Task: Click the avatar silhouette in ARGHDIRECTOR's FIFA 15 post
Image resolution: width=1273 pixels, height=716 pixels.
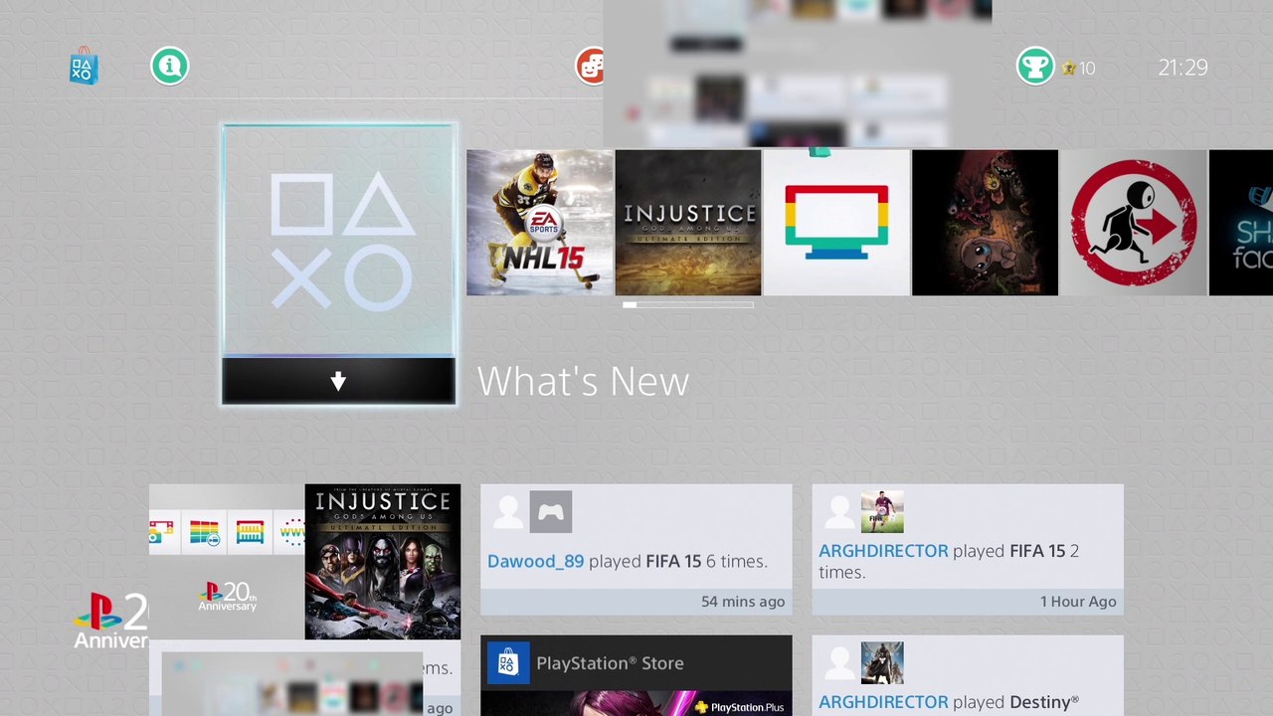Action: [839, 512]
